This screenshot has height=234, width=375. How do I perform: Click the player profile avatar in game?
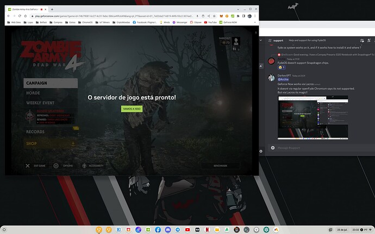click(x=236, y=41)
